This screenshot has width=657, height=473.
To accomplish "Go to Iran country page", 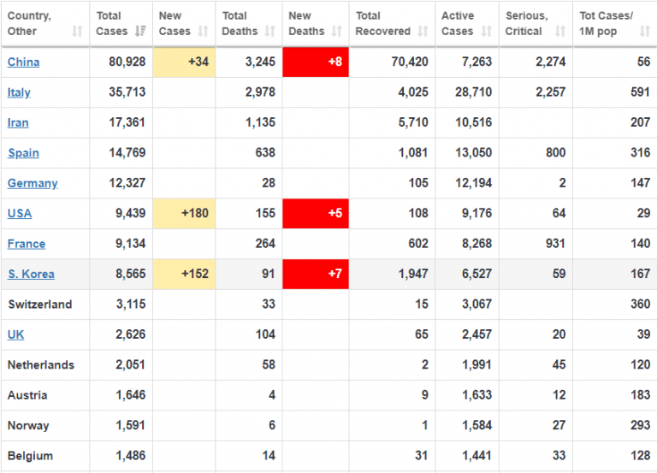I will pyautogui.click(x=18, y=122).
